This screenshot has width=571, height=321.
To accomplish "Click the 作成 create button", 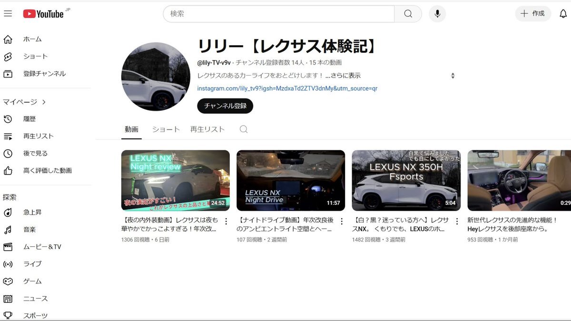I will point(533,14).
